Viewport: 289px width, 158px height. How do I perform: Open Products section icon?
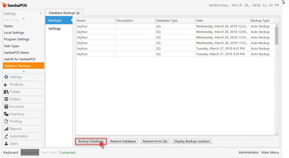(x=6, y=84)
